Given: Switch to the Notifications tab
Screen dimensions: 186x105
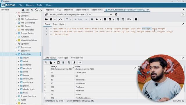Looking at the screenshot, I should tap(77, 58).
